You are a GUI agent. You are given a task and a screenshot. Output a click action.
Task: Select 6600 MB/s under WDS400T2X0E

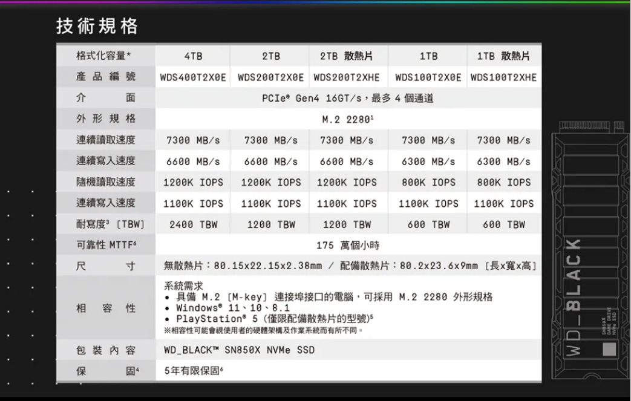pyautogui.click(x=193, y=161)
